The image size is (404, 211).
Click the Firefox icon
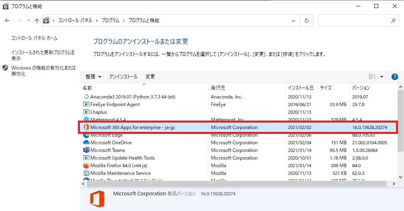86,165
